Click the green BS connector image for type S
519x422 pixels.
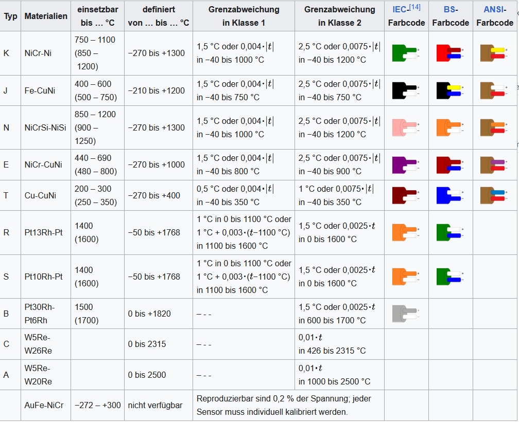pyautogui.click(x=450, y=277)
